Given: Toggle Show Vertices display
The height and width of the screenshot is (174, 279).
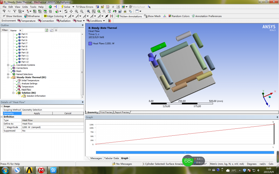Looking at the screenshot, I should click(x=12, y=16).
